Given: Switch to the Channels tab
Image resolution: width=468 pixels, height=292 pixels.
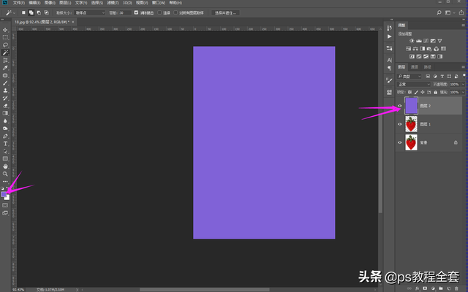Looking at the screenshot, I should click(415, 67).
